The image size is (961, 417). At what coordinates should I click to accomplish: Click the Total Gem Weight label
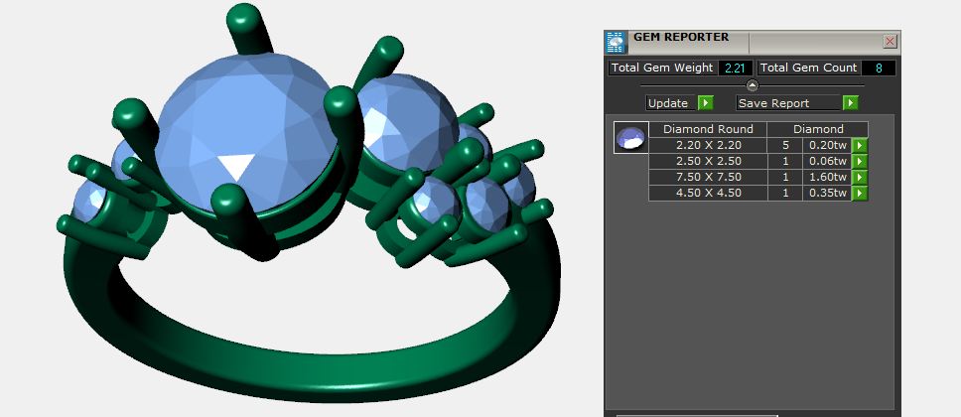(662, 69)
